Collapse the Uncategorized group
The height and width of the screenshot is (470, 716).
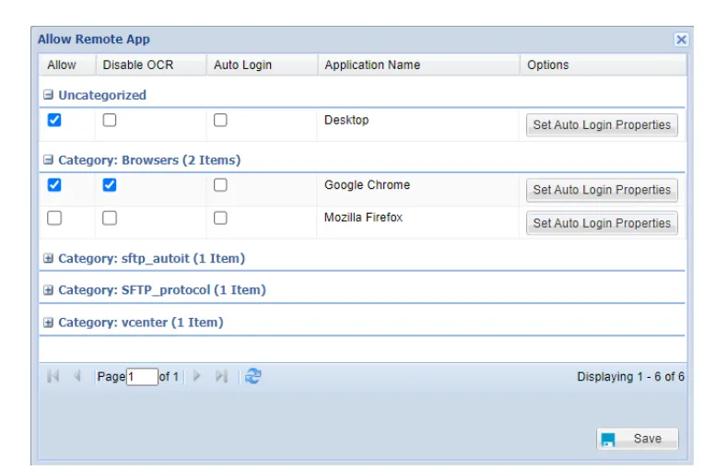49,95
